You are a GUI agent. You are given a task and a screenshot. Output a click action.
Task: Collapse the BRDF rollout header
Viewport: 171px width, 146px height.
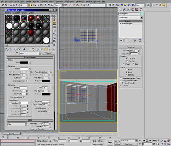[30, 120]
